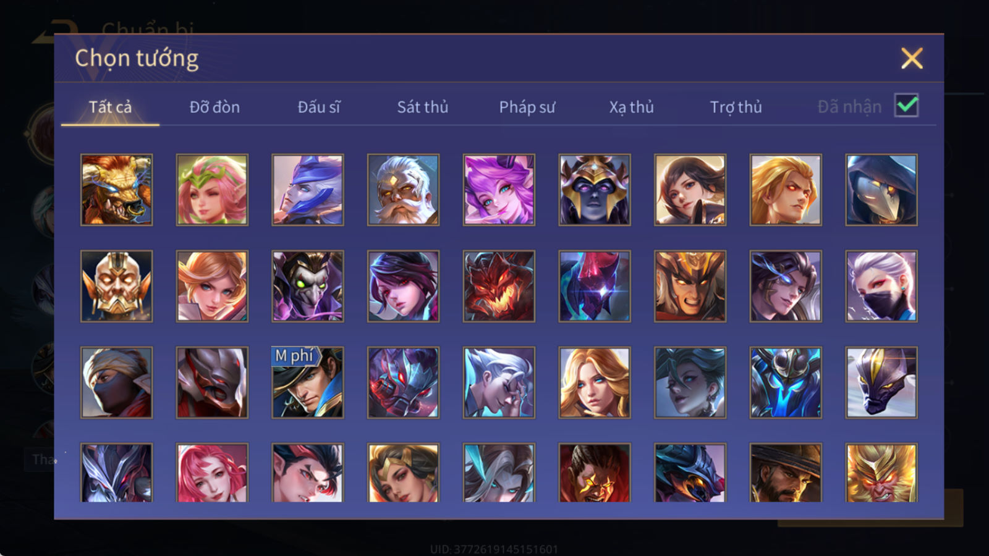Open the 'Sát thủ' hero category tab
The height and width of the screenshot is (556, 989).
tap(422, 107)
